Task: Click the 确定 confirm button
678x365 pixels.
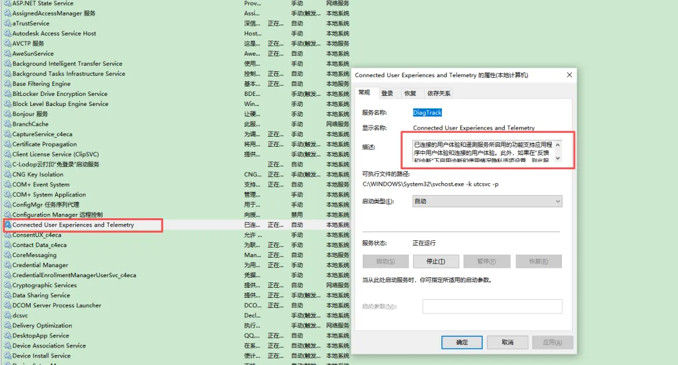Action: tap(461, 342)
